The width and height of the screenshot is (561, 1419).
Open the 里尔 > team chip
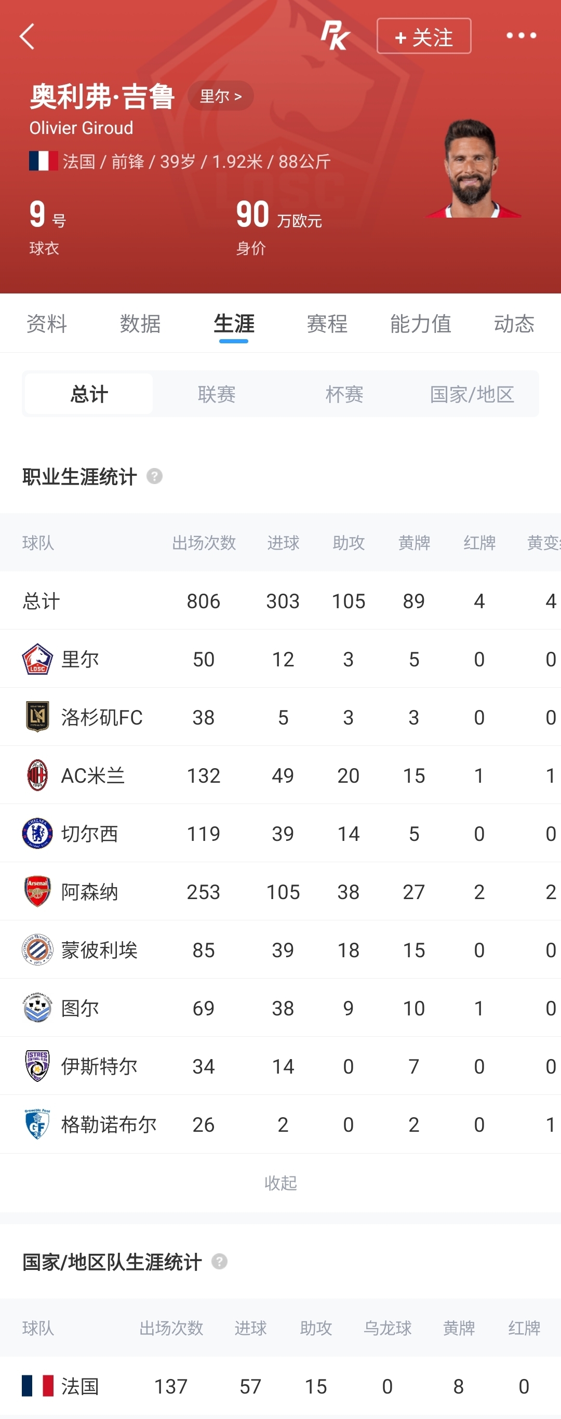220,96
